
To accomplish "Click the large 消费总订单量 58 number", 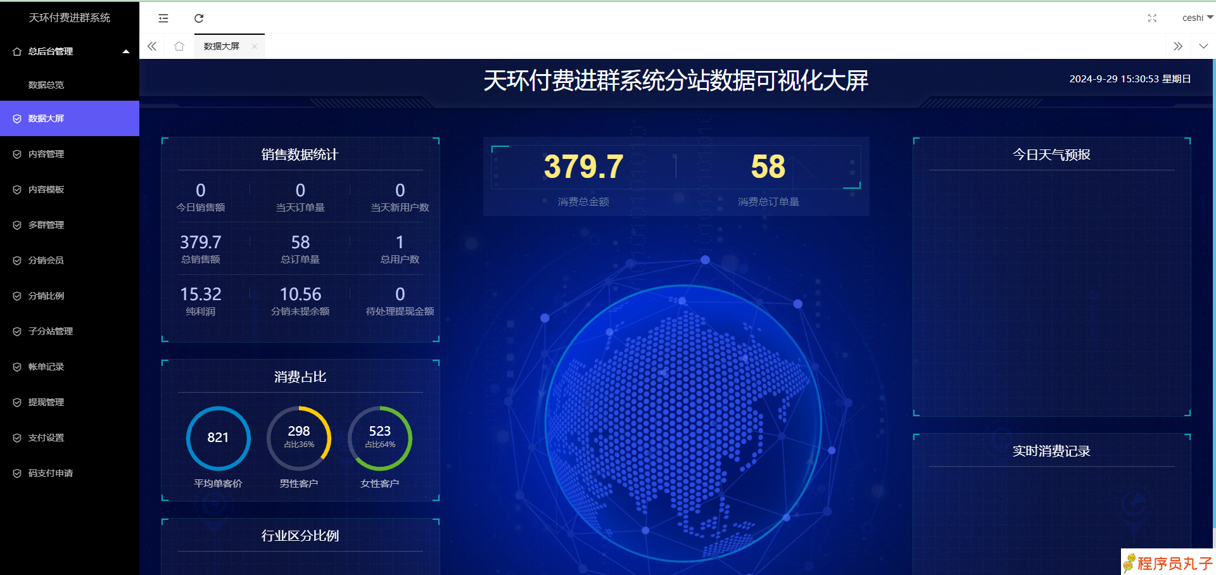I will click(x=768, y=167).
